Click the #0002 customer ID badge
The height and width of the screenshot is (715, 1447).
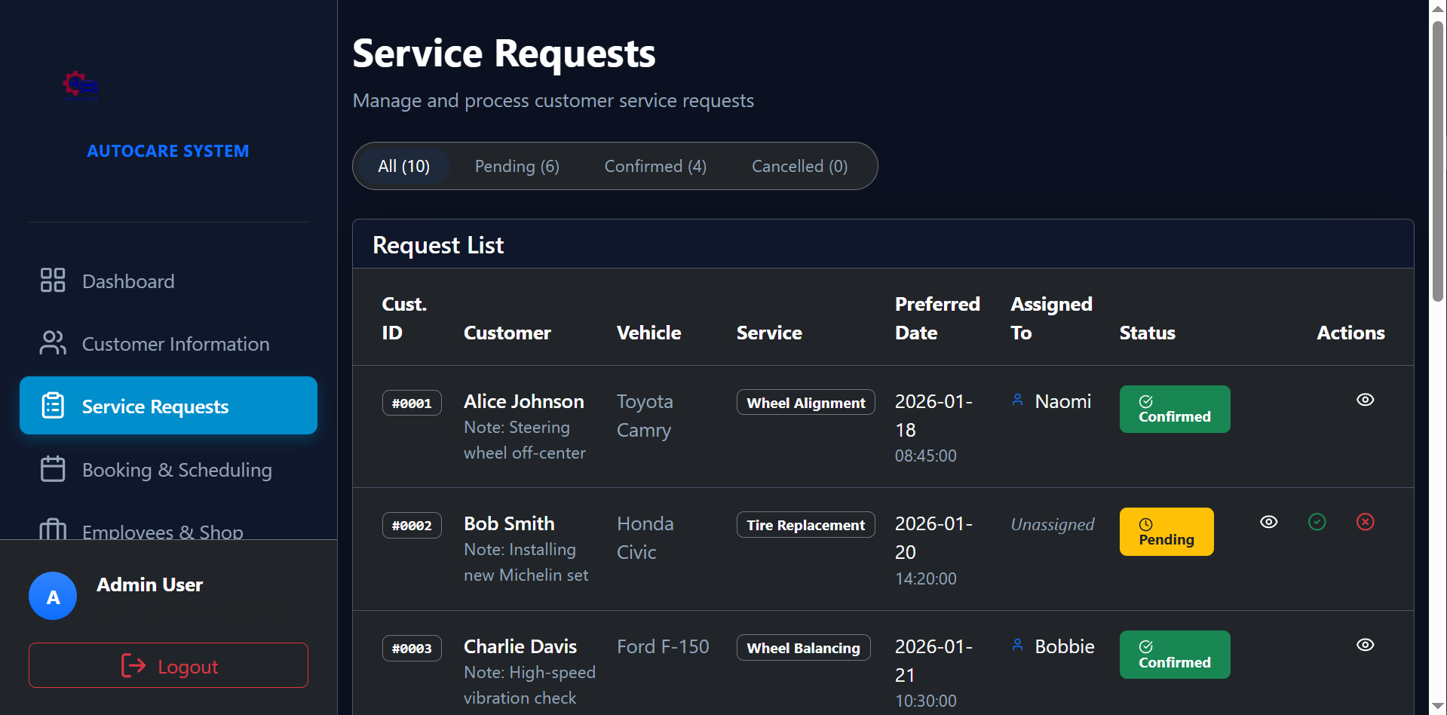tap(412, 525)
